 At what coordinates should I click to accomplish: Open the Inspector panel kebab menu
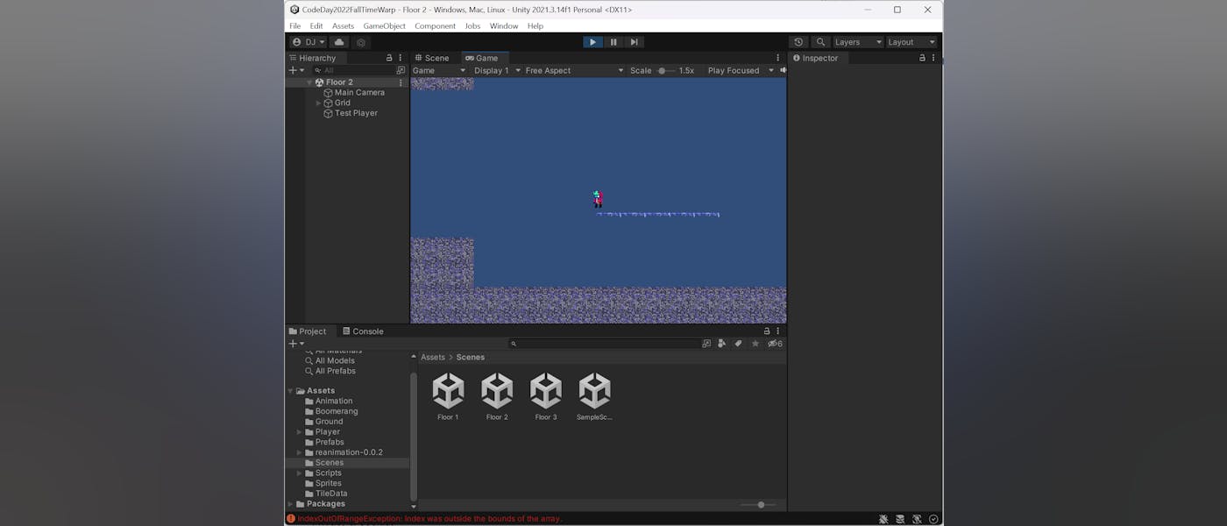(933, 58)
